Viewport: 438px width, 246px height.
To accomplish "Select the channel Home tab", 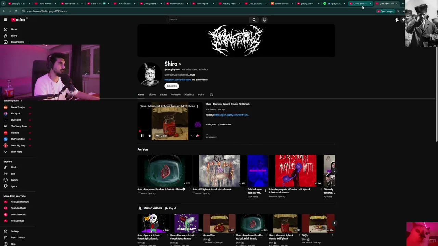I will pos(141,95).
